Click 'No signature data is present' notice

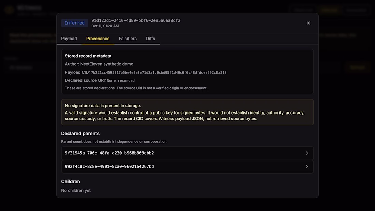tap(103, 106)
